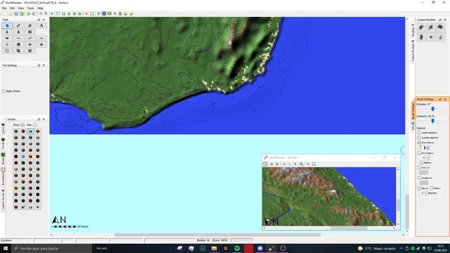Open the File menu
Viewport: 450px width, 253px height.
tap(4, 8)
